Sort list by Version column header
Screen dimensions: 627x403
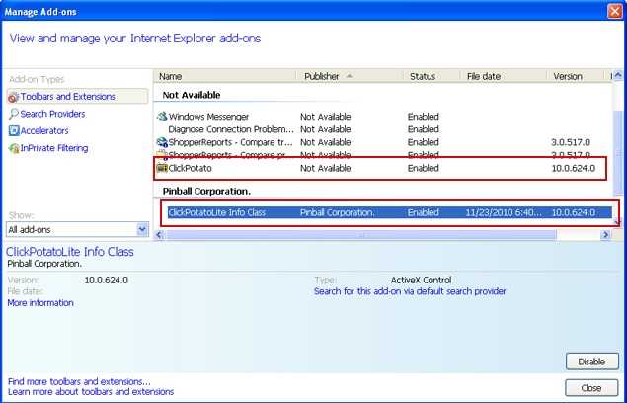point(575,76)
